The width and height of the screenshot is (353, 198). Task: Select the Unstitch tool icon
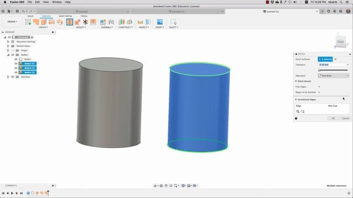tap(77, 22)
